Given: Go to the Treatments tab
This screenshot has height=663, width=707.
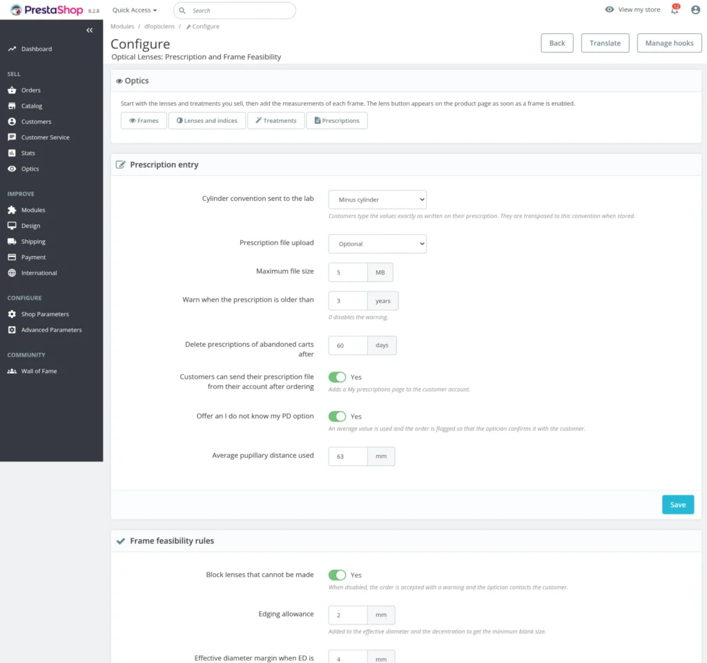Looking at the screenshot, I should coord(276,120).
